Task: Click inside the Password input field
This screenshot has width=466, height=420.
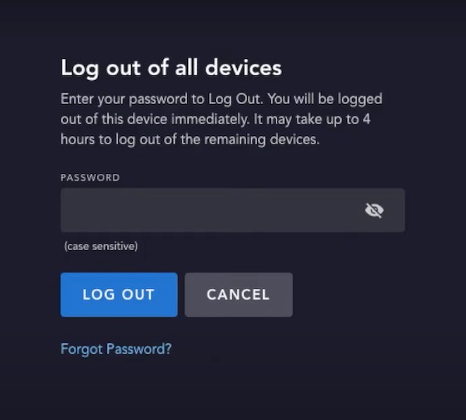Action: pyautogui.click(x=232, y=210)
